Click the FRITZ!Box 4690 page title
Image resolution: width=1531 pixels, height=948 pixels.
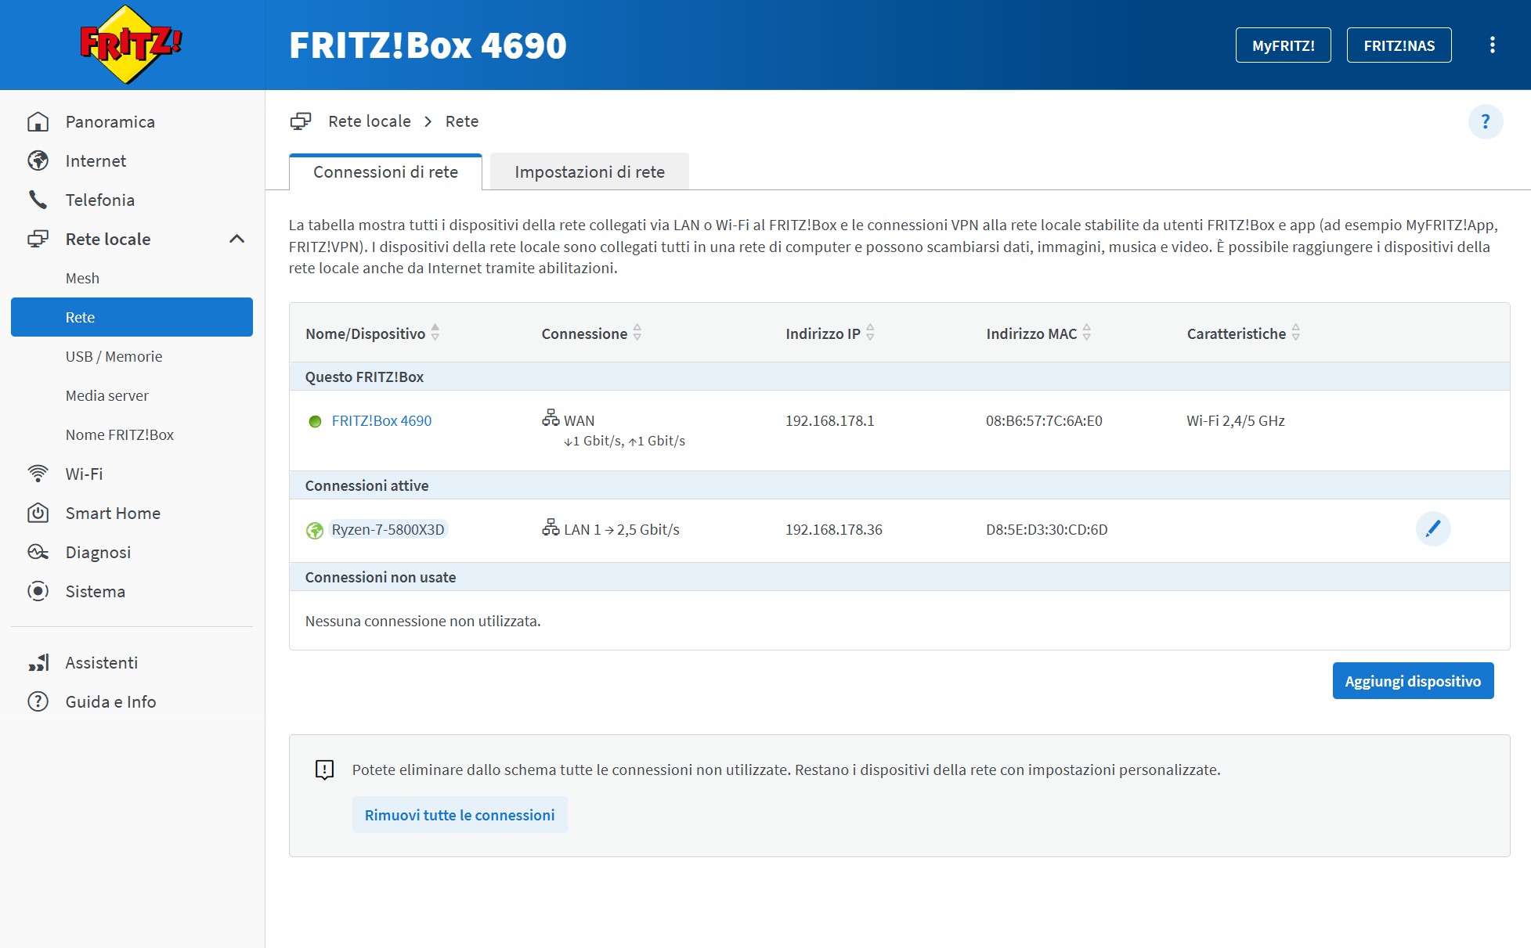428,45
